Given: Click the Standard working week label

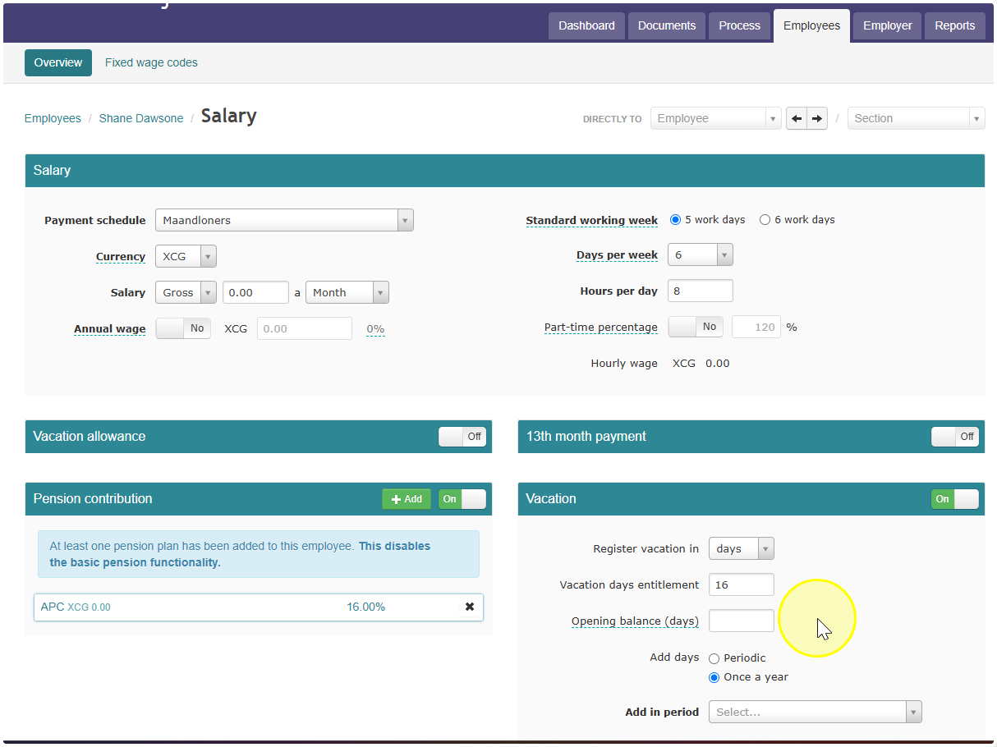Looking at the screenshot, I should tap(591, 220).
